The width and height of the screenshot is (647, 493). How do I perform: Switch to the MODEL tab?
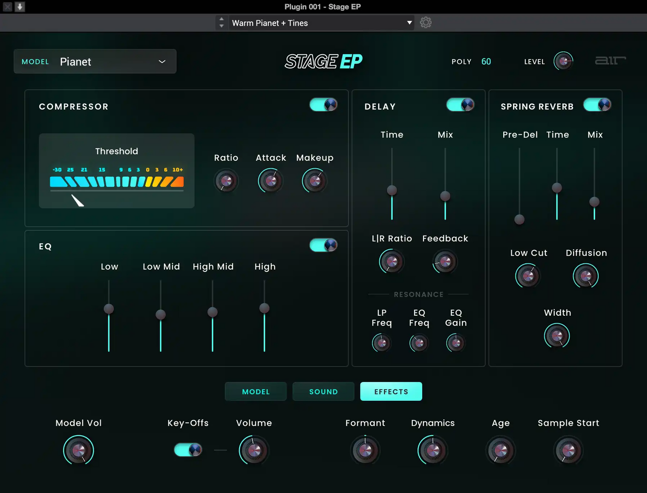point(256,392)
